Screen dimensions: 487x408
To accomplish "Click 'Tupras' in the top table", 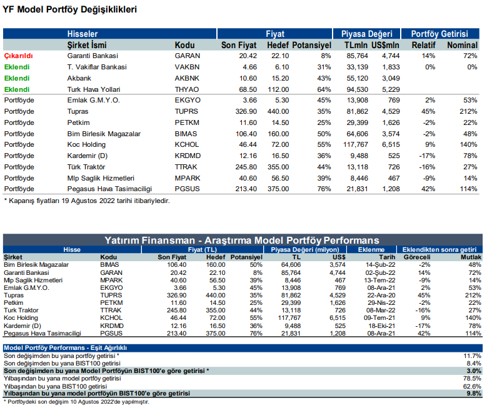I will point(78,111).
